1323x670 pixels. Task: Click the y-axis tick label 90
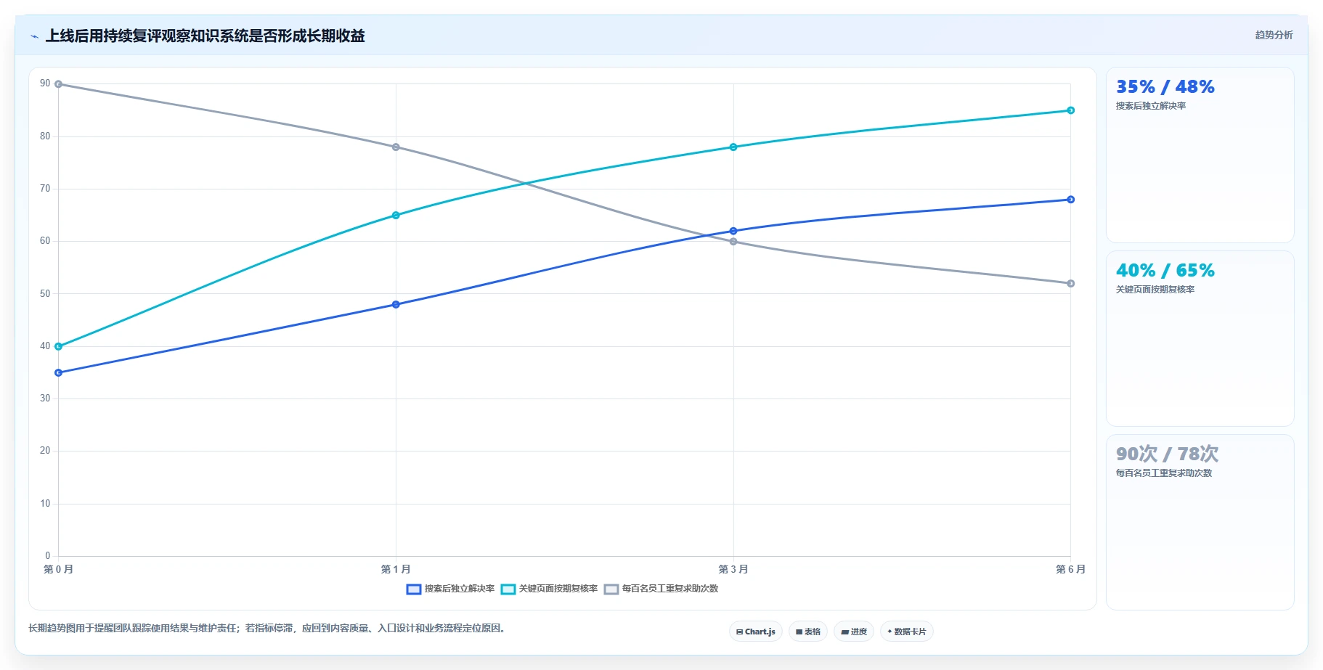(x=45, y=83)
